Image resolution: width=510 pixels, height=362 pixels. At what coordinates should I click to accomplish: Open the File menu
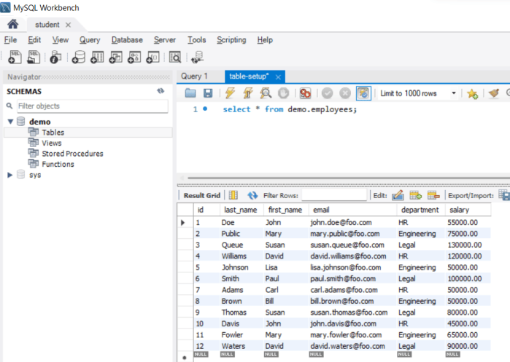[x=10, y=39]
